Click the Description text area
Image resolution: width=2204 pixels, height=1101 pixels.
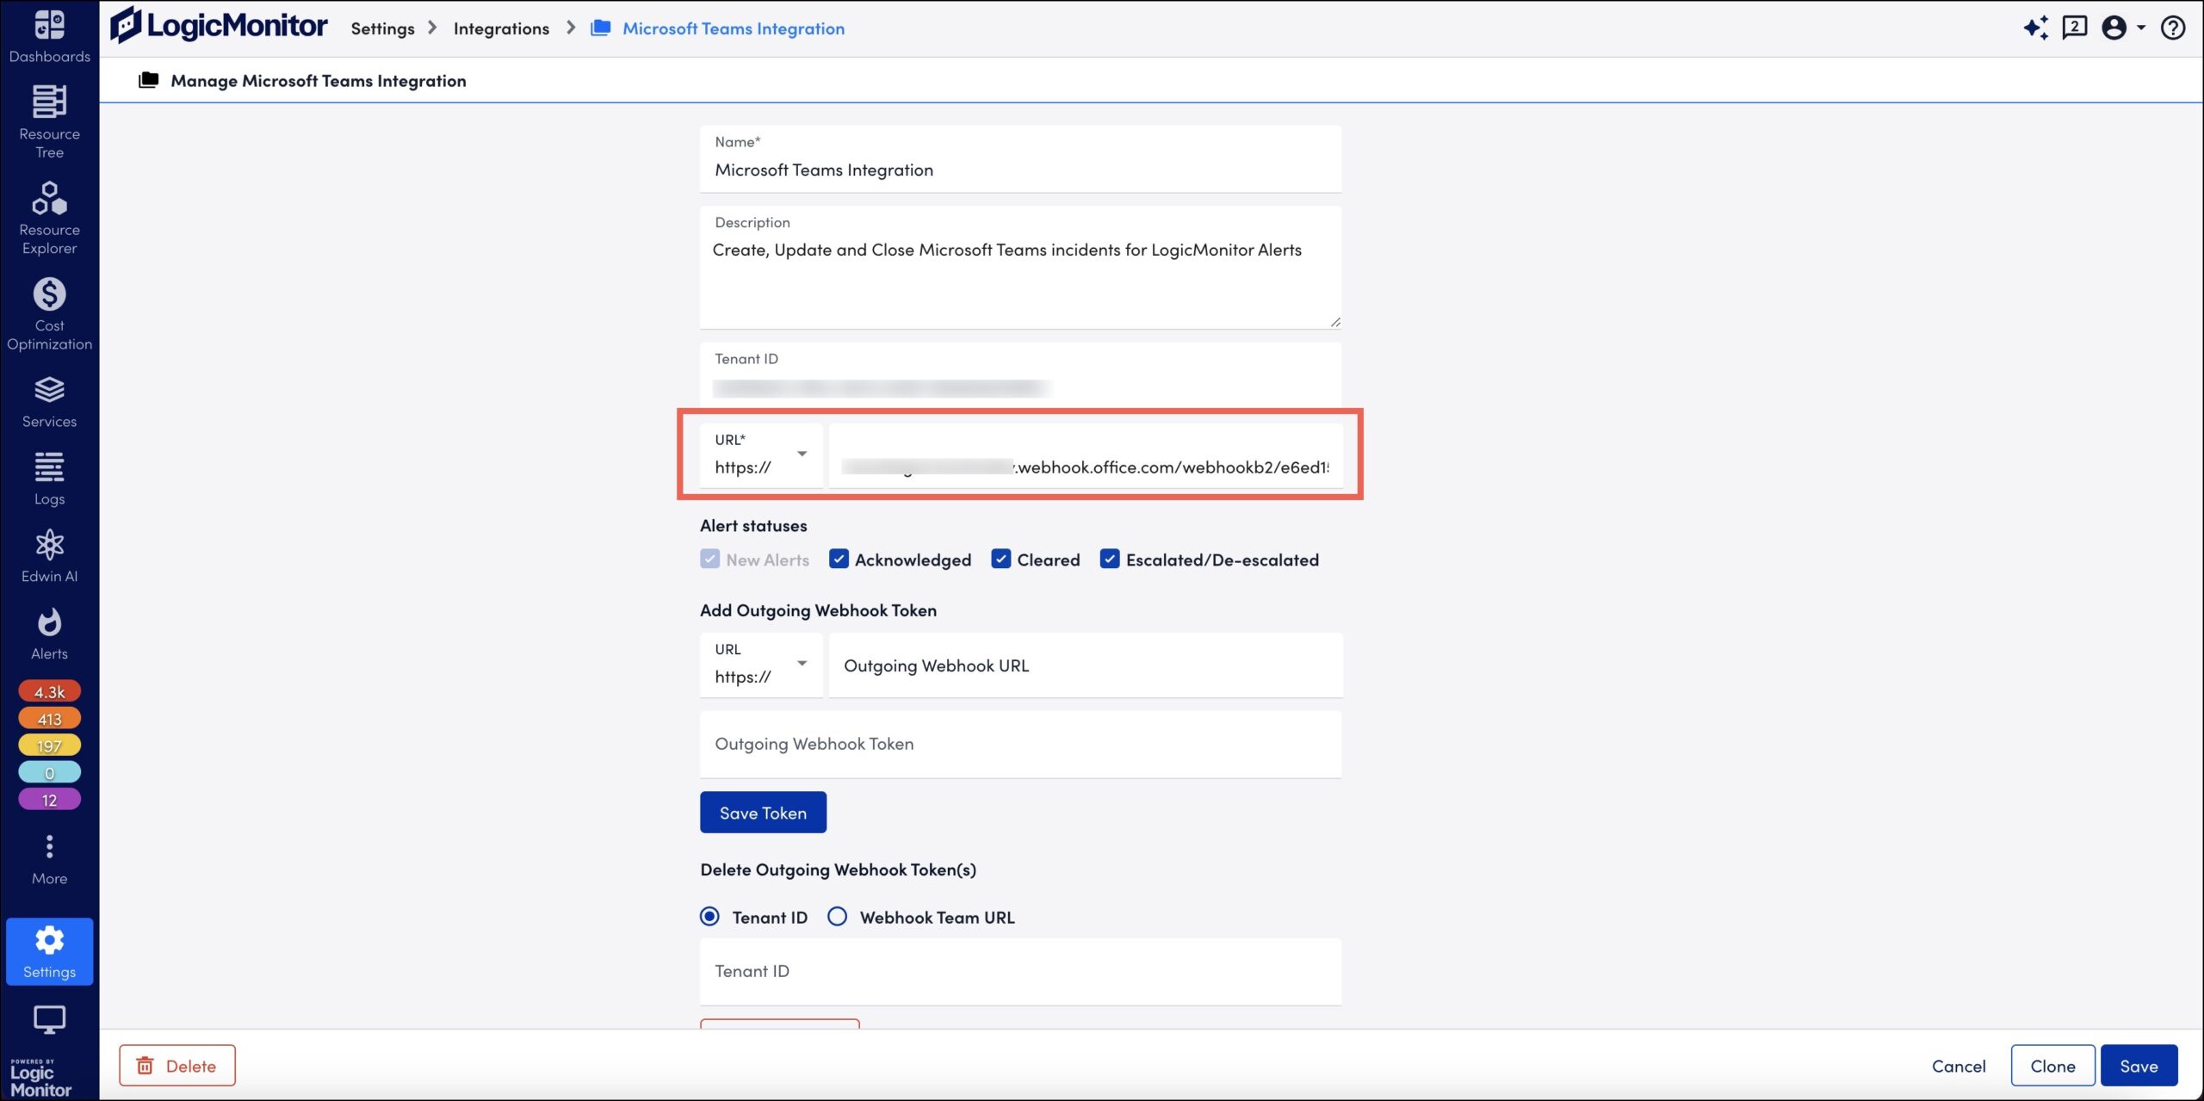[1020, 267]
